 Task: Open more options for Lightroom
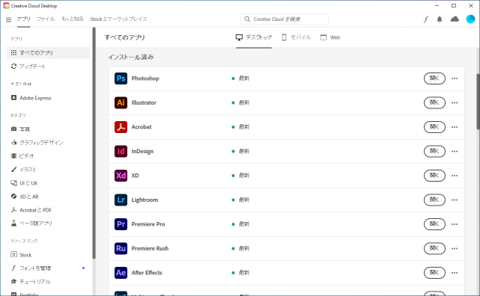pyautogui.click(x=455, y=200)
